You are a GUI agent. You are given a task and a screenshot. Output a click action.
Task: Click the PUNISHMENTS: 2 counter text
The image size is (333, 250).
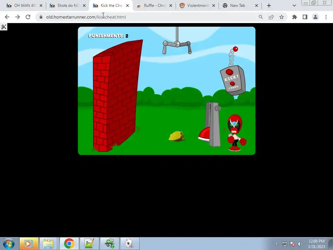coord(108,36)
